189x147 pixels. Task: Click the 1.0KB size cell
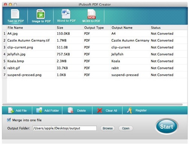click(x=61, y=75)
